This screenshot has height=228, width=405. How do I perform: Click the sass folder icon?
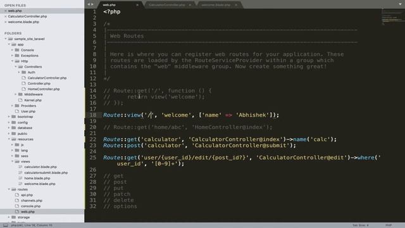pyautogui.click(x=17, y=156)
